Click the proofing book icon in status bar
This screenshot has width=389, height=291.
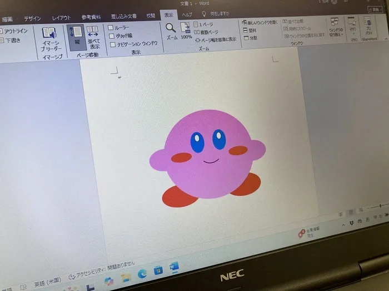[x=23, y=287]
